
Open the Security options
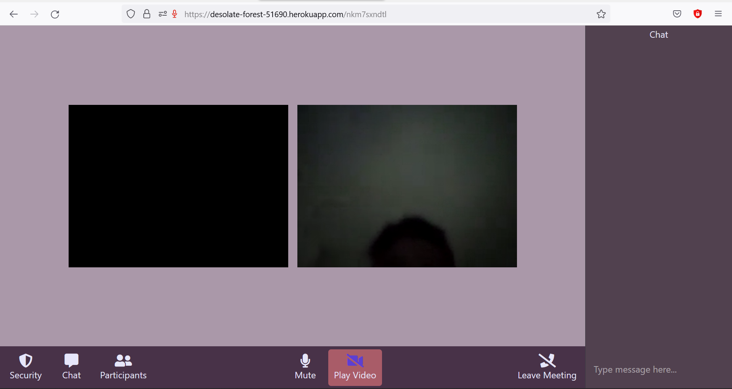click(x=25, y=366)
